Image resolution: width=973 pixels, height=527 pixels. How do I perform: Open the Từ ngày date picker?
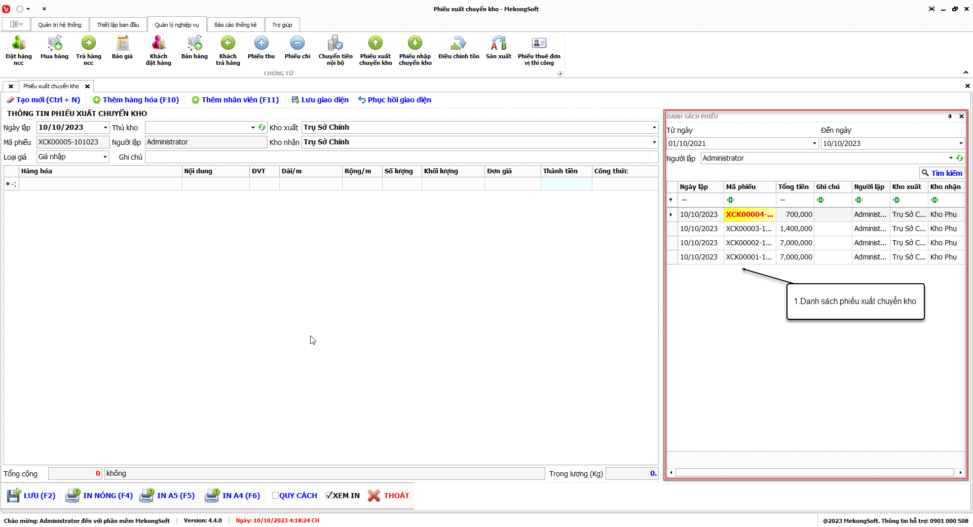click(x=814, y=143)
